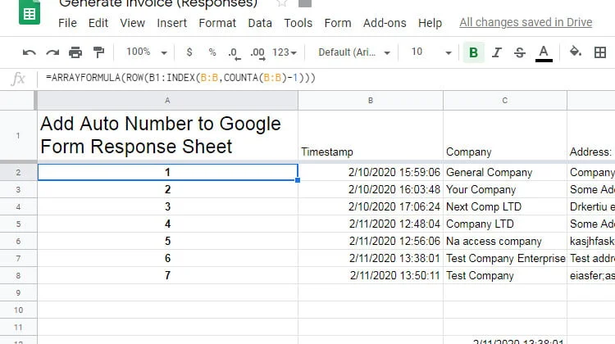Select the Test Company Enterprise cell
Screen dimensions: 615x344
[505, 259]
